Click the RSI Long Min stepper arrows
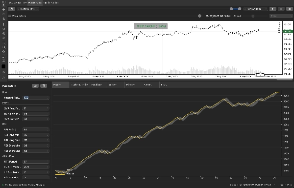The width and height of the screenshot is (294, 188). pos(48,135)
